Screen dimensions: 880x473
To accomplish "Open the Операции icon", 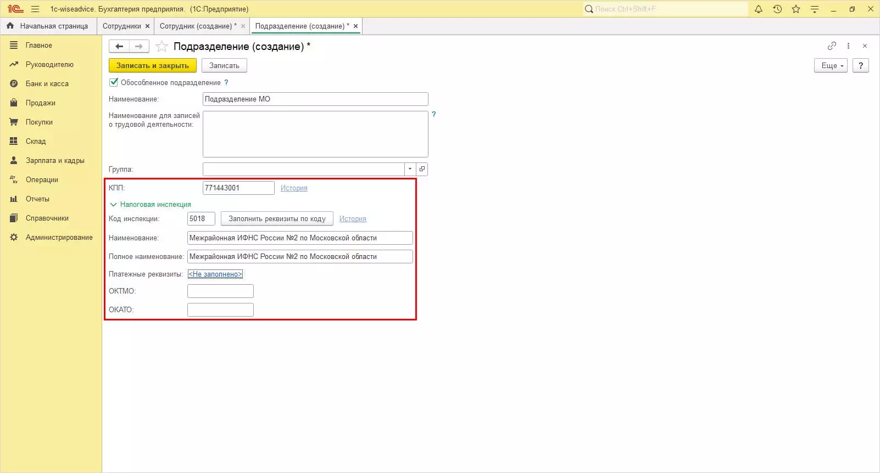I will pyautogui.click(x=14, y=179).
